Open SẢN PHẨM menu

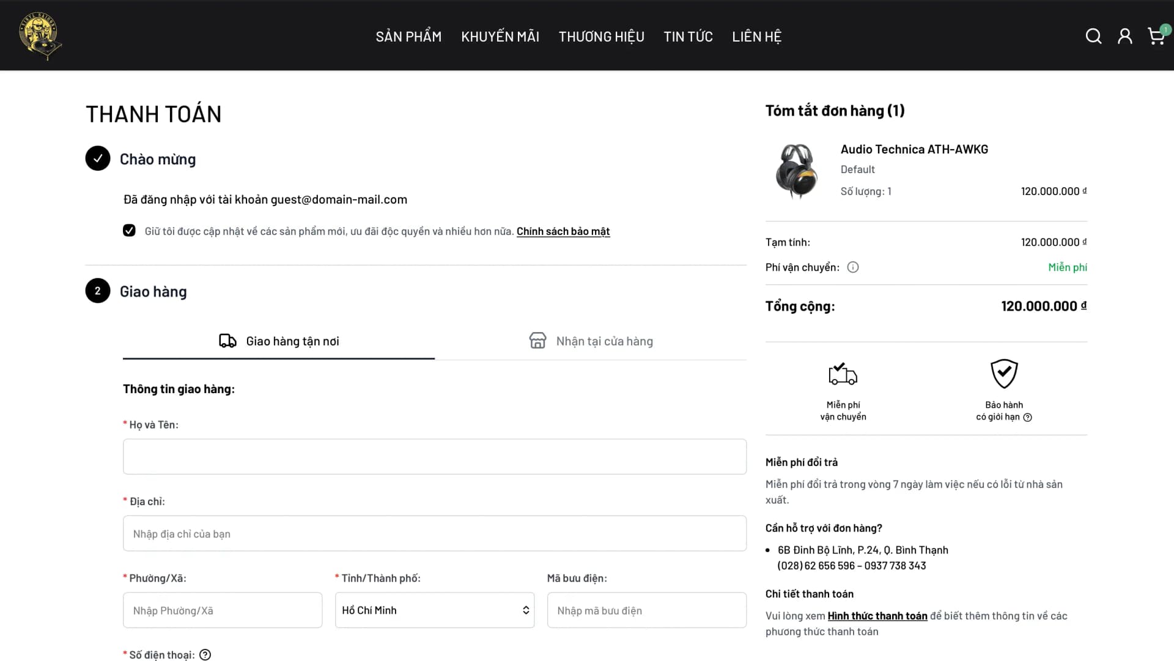click(408, 37)
